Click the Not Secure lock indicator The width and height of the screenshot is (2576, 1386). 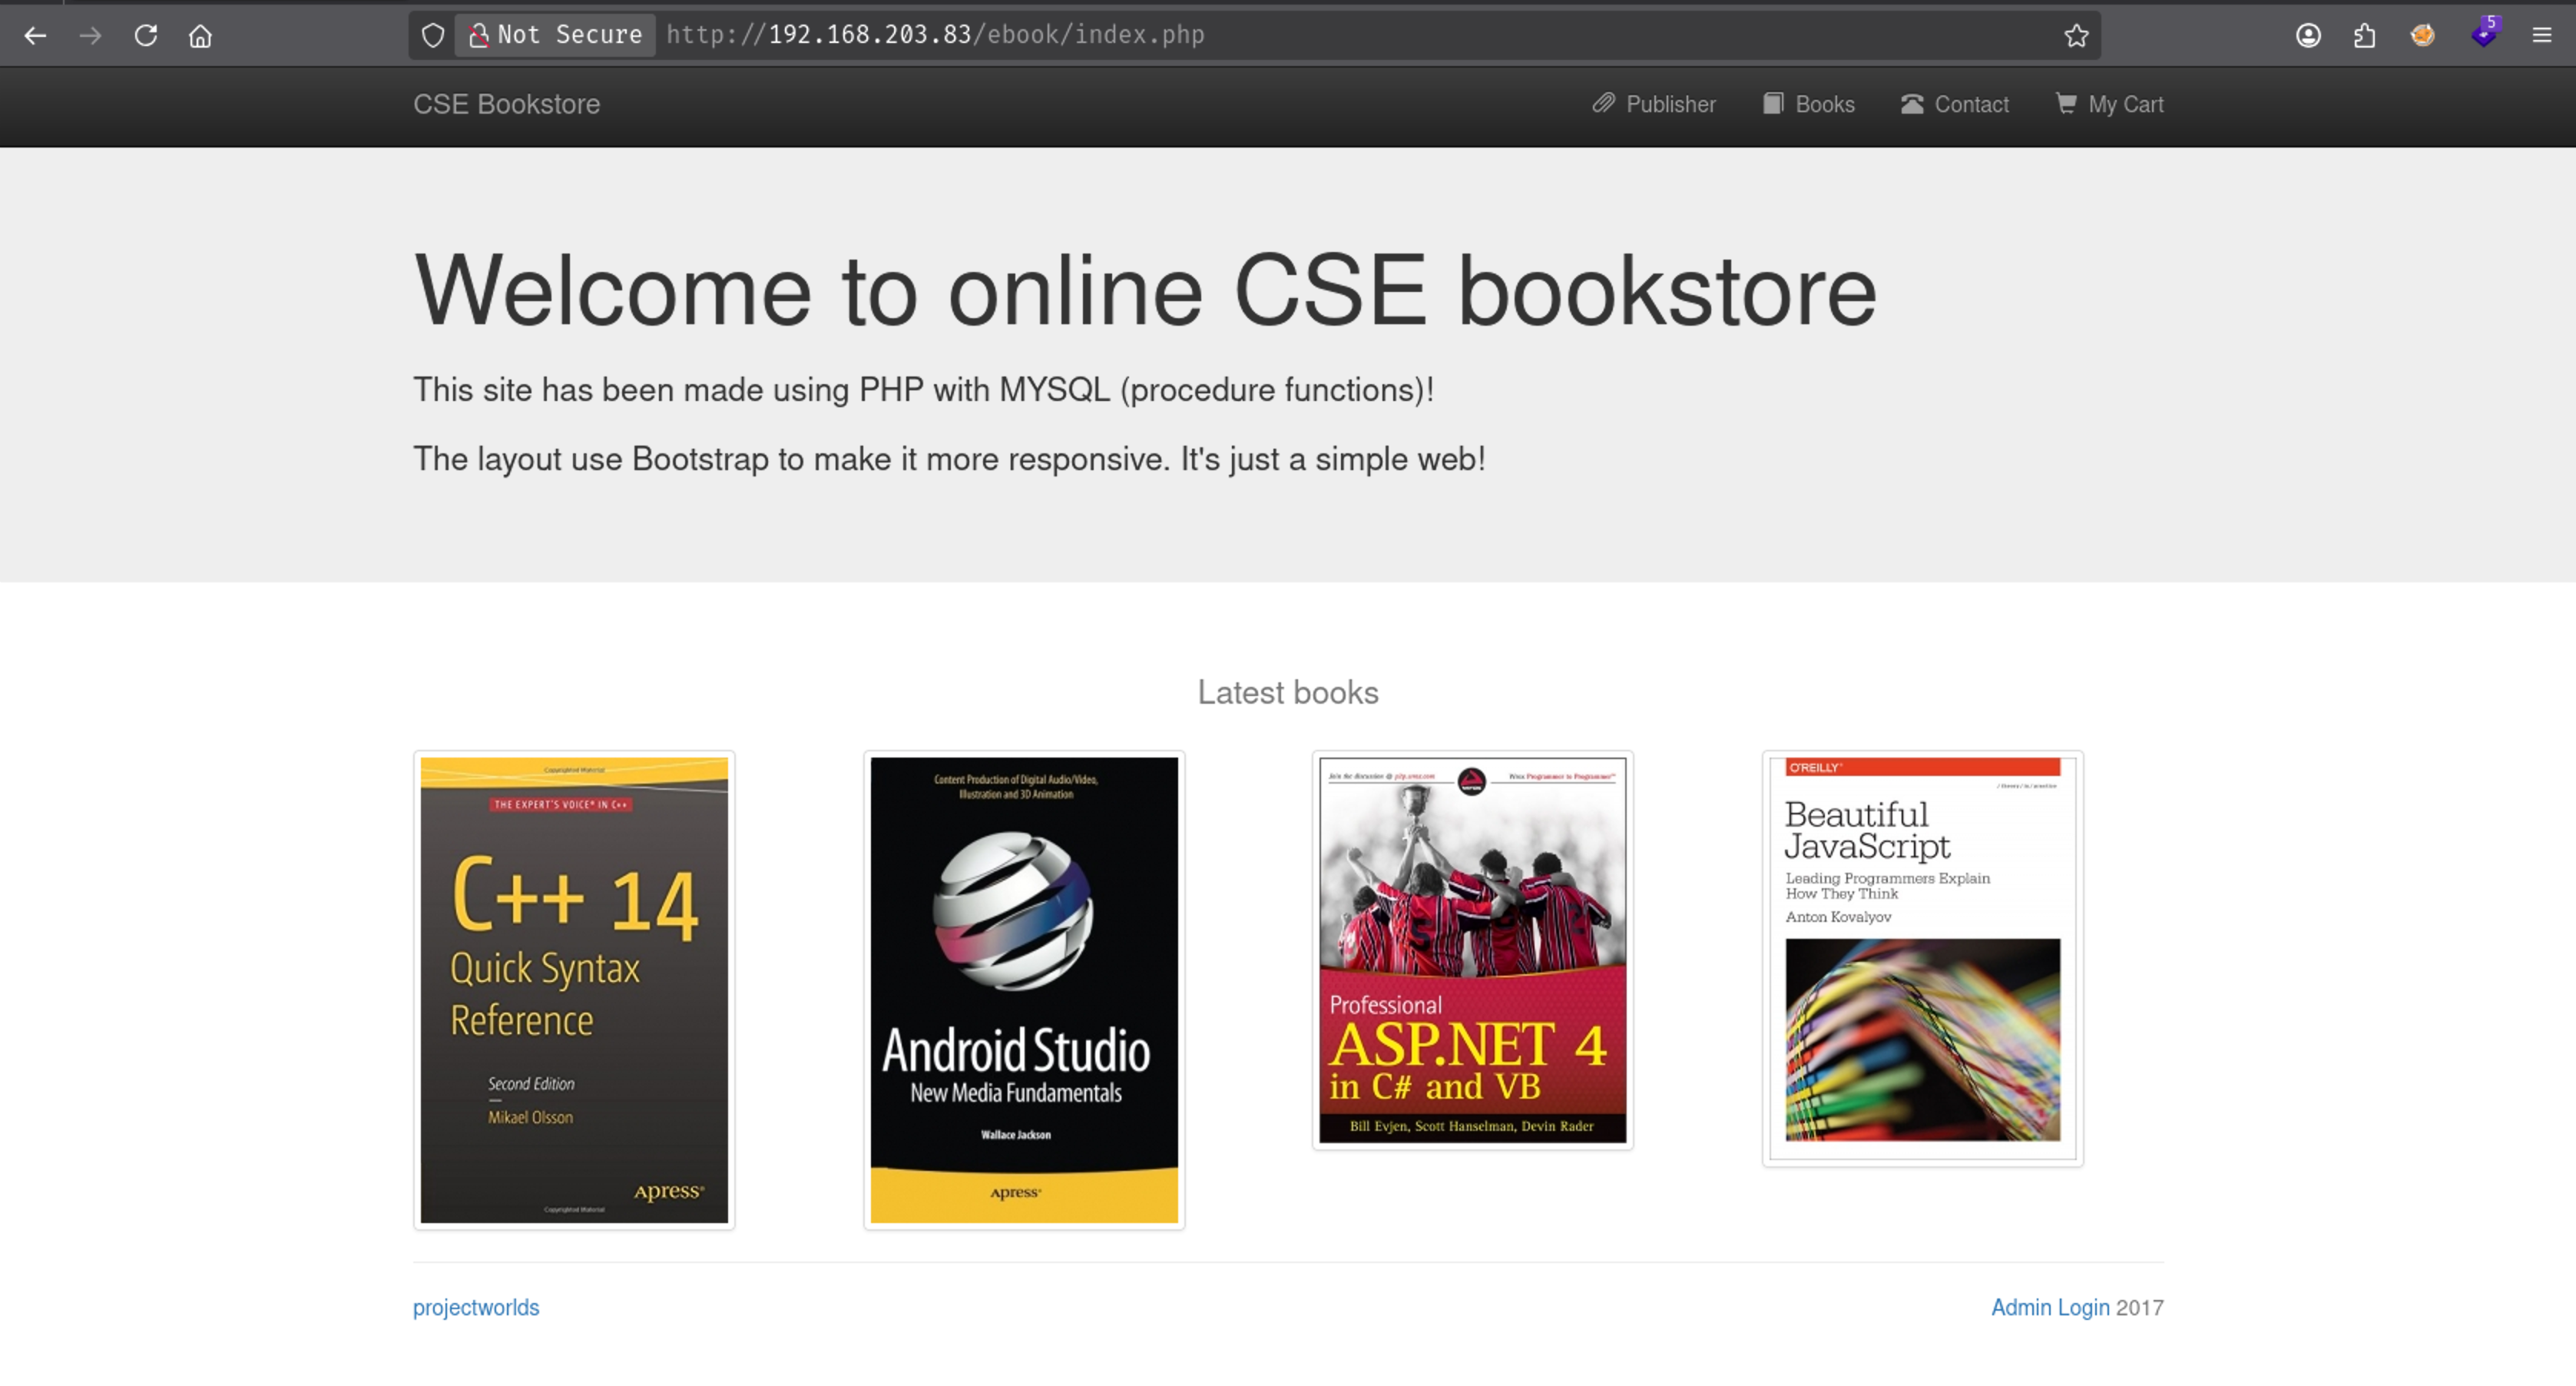tap(556, 35)
